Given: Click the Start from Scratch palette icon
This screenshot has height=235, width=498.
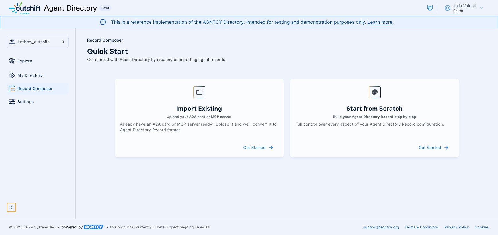Looking at the screenshot, I should pos(374,92).
